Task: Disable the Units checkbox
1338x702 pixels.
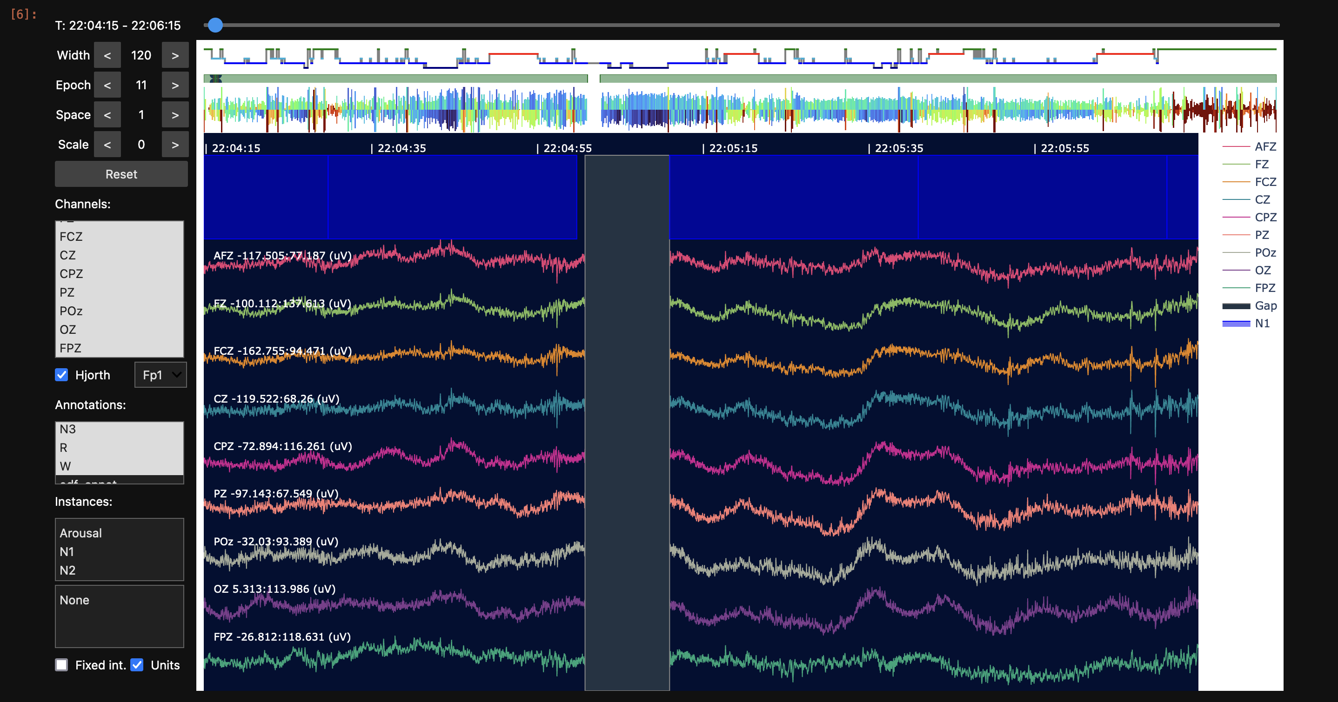Action: (137, 665)
